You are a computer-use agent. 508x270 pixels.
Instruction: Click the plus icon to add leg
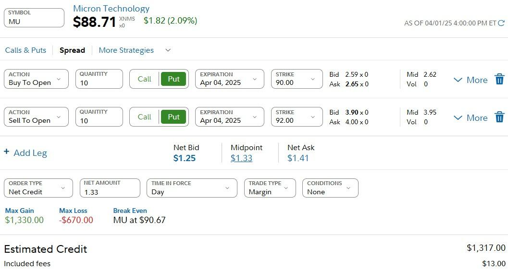coord(7,152)
